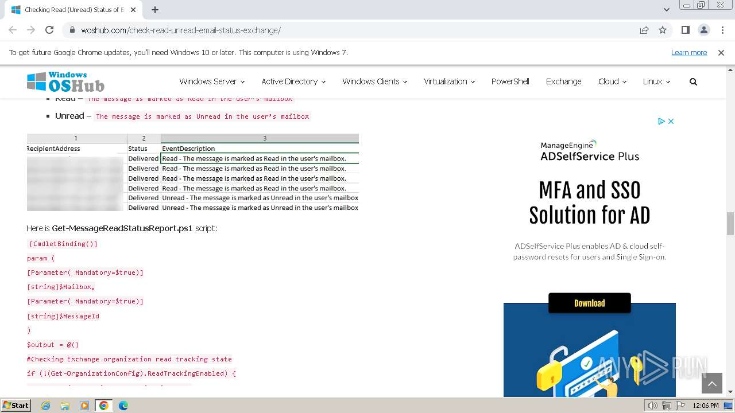Click the [string]$MessageId code line
735x413 pixels.
(x=63, y=316)
